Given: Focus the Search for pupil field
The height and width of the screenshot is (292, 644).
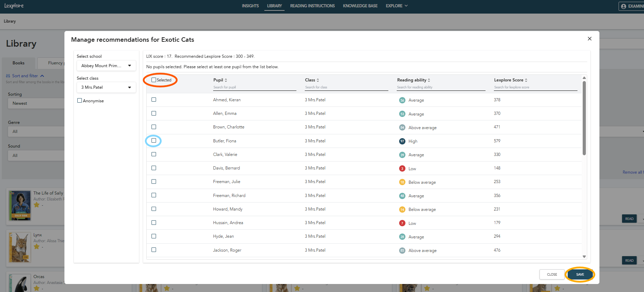Looking at the screenshot, I should pos(254,87).
